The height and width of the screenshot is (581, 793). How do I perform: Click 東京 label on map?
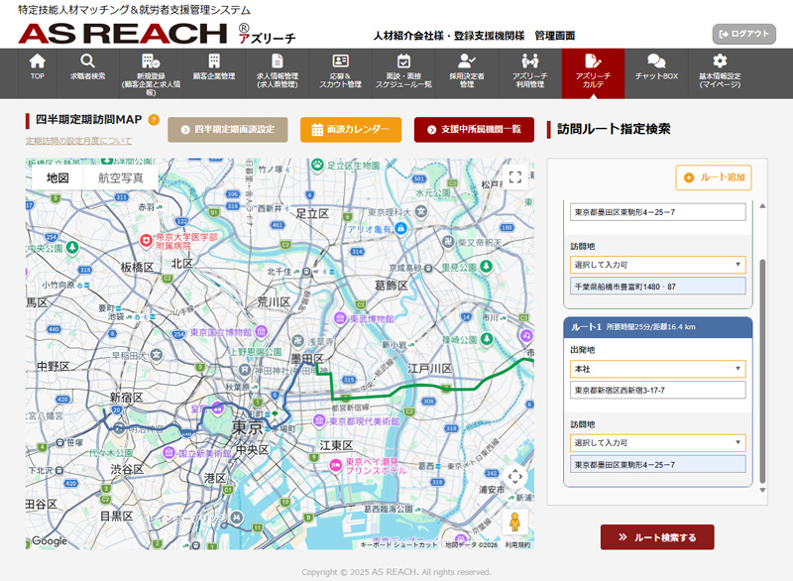point(247,427)
